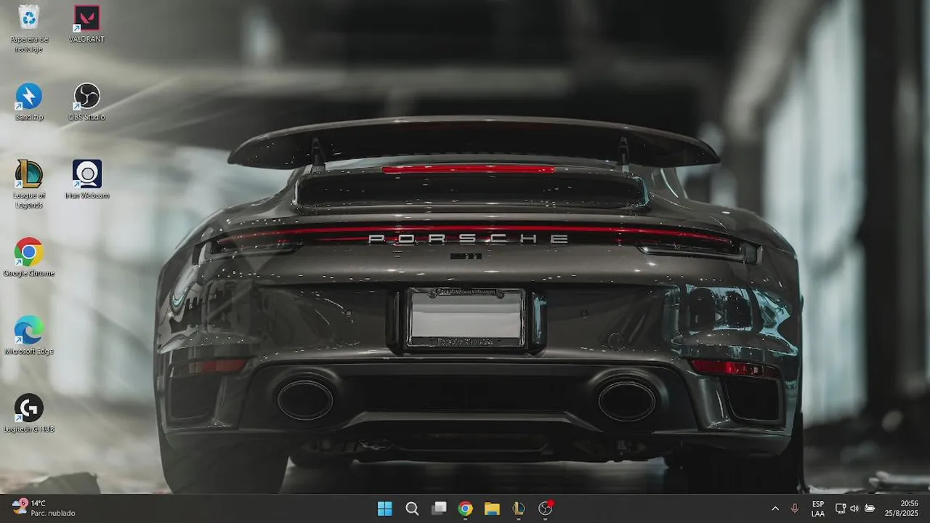
Task: Select the OBS Studio desktop shortcut
Action: tap(86, 102)
